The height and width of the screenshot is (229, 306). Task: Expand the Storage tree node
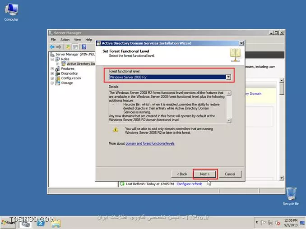coord(52,83)
